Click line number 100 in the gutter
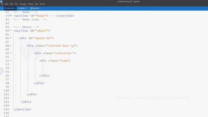Viewport: 208px width, 117px height. [6, 91]
